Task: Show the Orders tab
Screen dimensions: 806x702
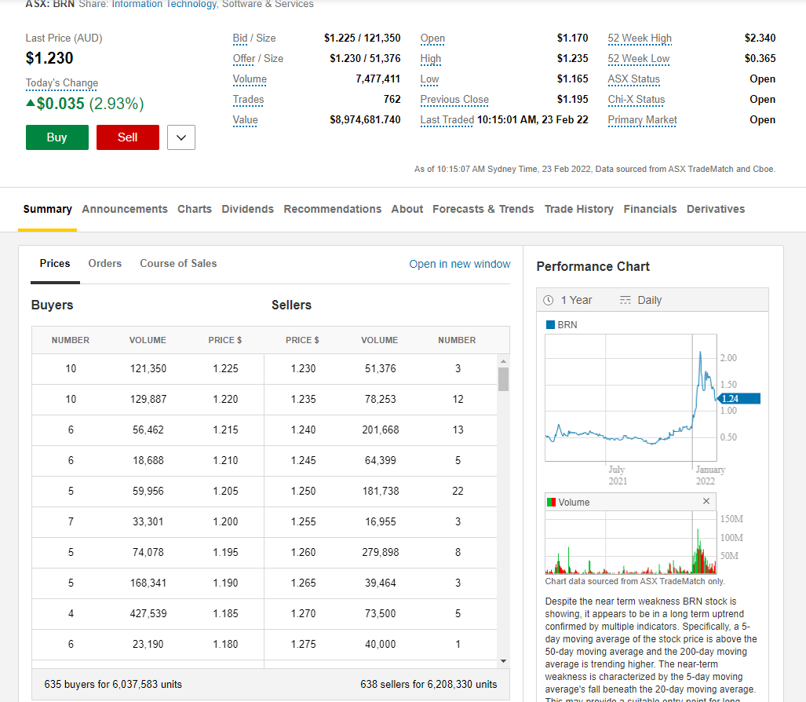Action: 105,264
